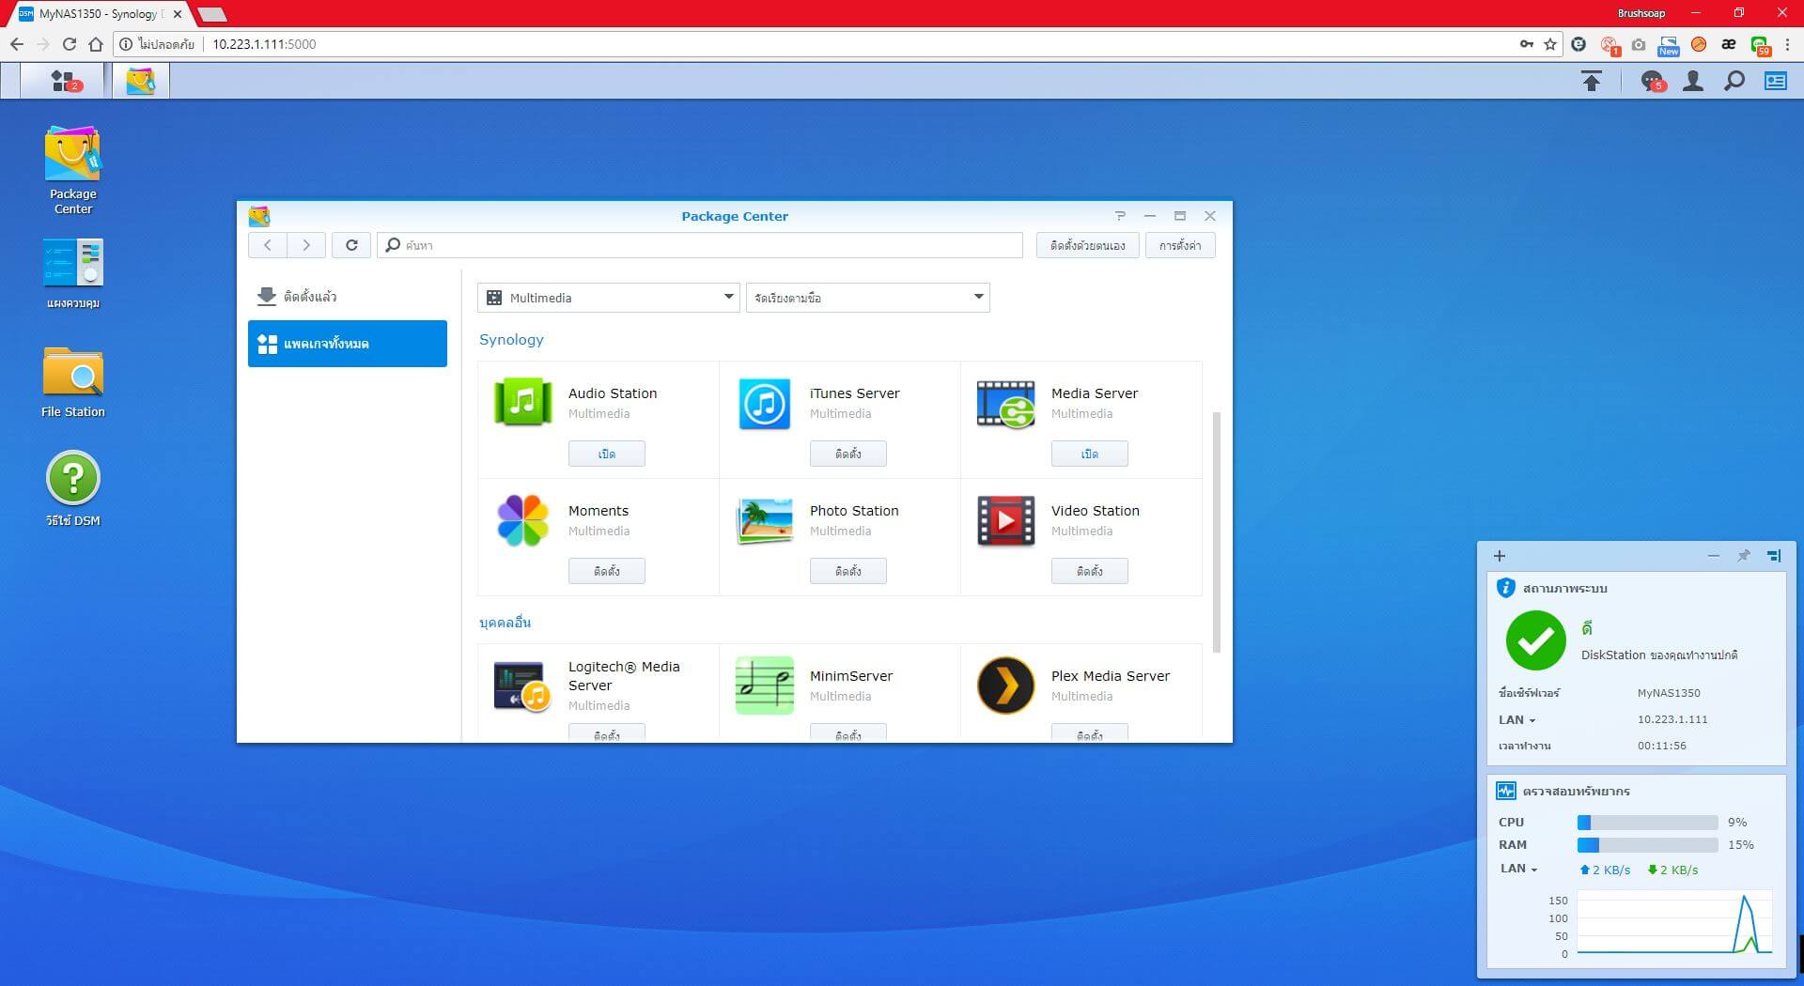This screenshot has height=986, width=1804.
Task: Open the Chrome three-dot menu
Action: click(1787, 44)
